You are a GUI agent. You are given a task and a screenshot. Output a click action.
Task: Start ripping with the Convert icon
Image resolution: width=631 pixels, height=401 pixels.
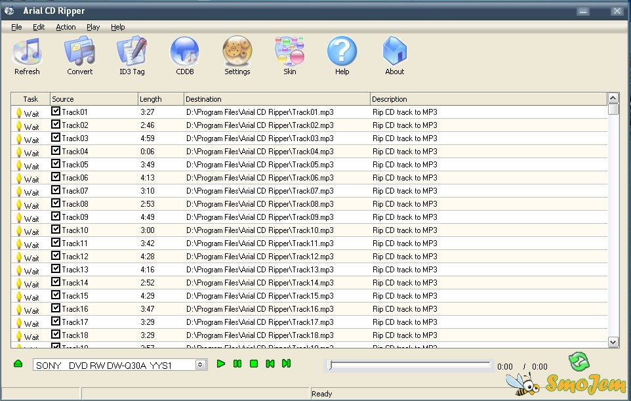tap(79, 51)
